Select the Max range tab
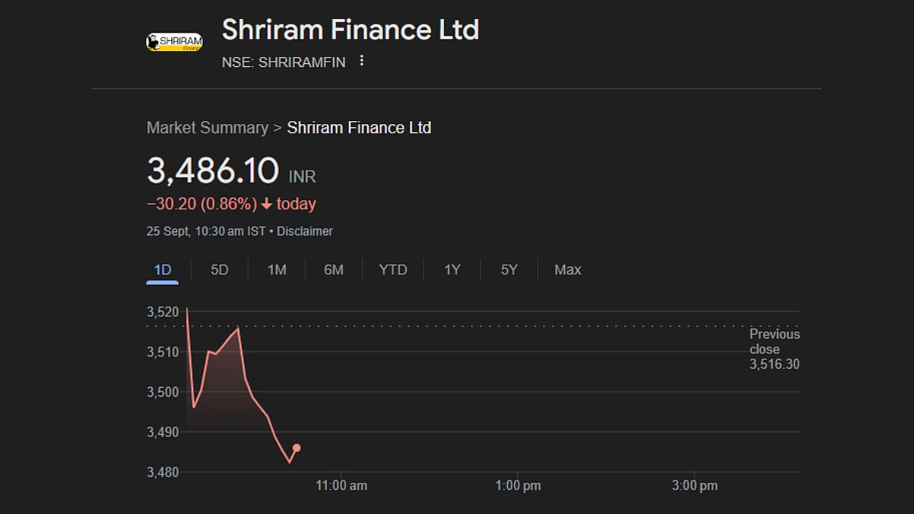Viewport: 914px width, 514px height. tap(567, 270)
